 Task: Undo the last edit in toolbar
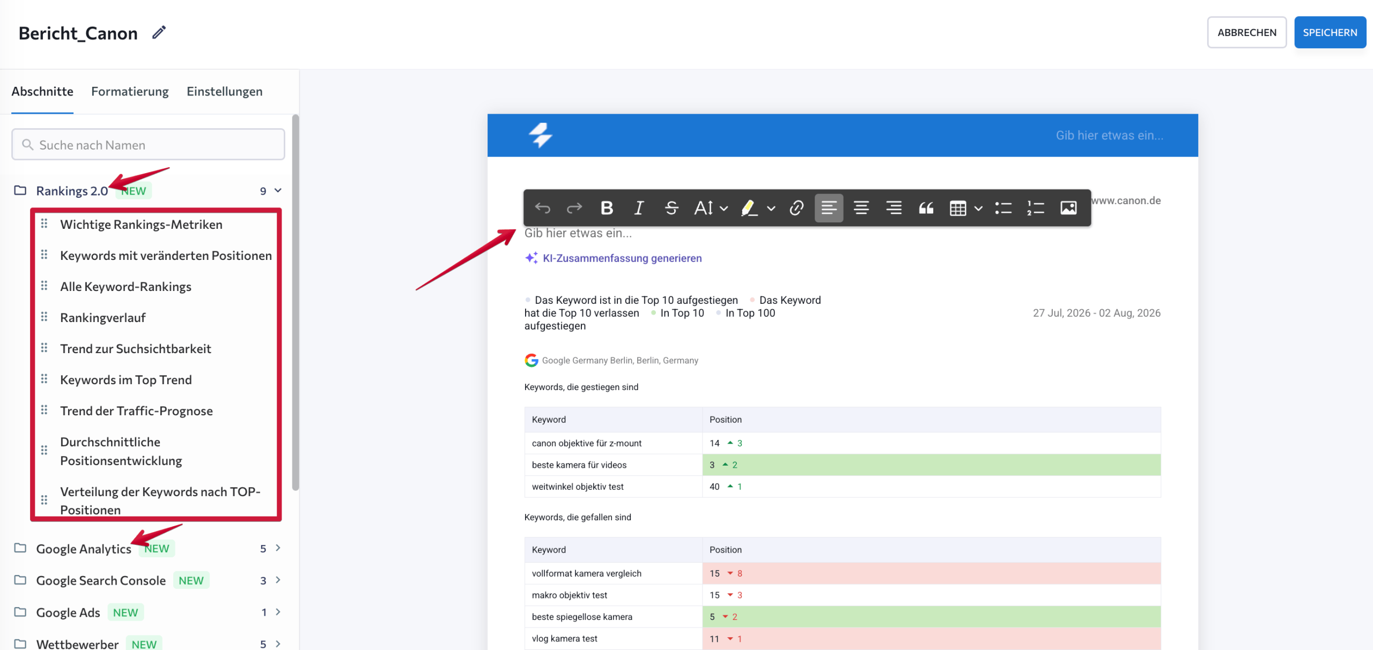[x=543, y=208]
